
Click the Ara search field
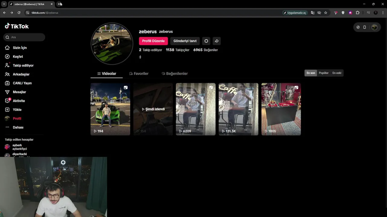coord(24,37)
